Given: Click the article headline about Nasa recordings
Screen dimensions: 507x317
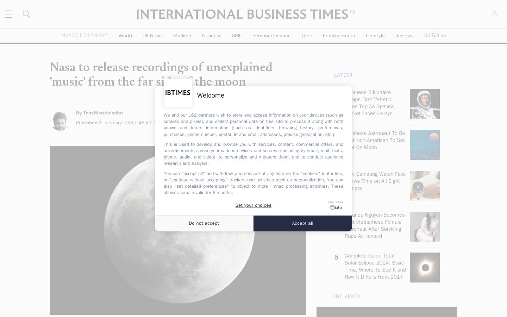Looking at the screenshot, I should coord(161,74).
